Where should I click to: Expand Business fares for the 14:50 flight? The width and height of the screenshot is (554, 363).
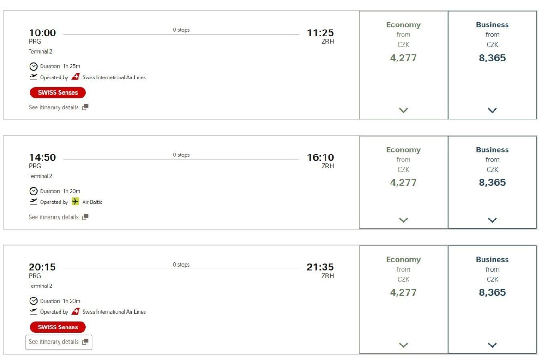point(492,220)
